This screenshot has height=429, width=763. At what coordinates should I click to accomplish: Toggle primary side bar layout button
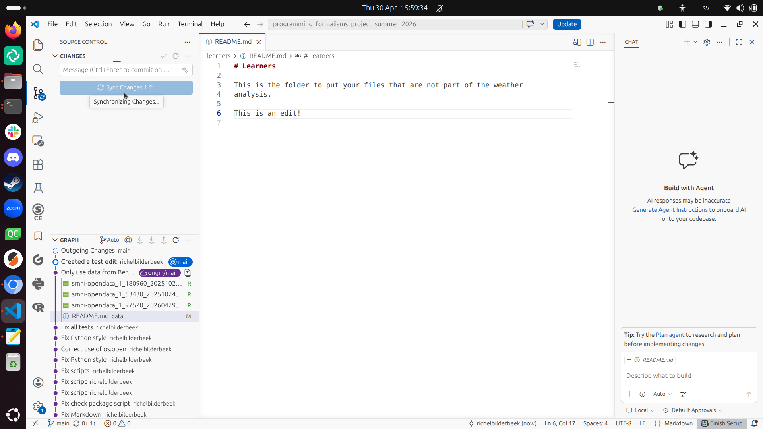682,24
